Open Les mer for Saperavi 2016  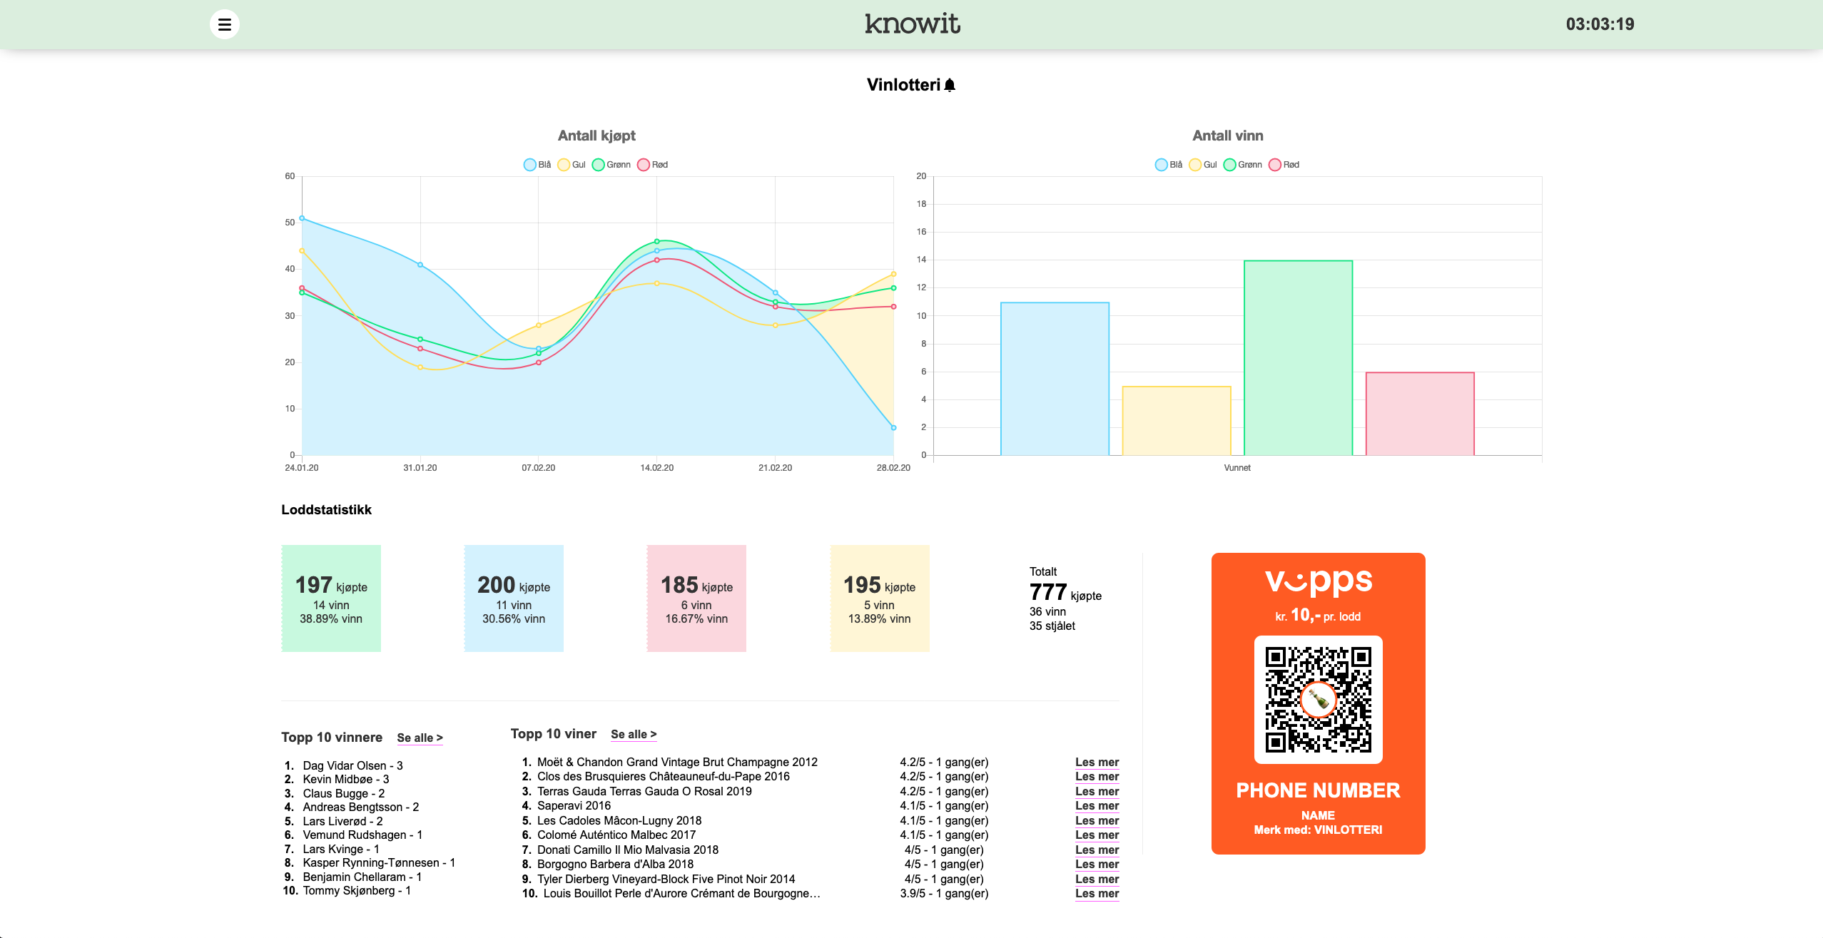(1097, 806)
